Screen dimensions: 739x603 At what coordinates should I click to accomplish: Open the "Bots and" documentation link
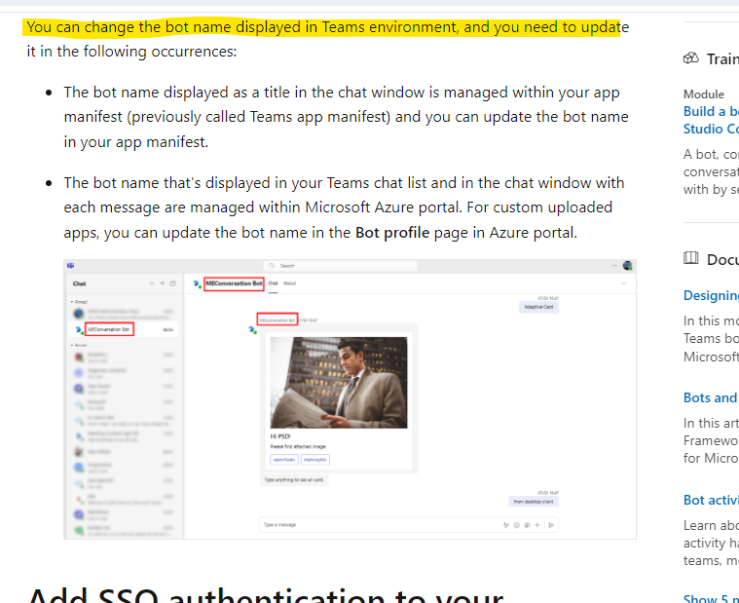click(x=711, y=397)
